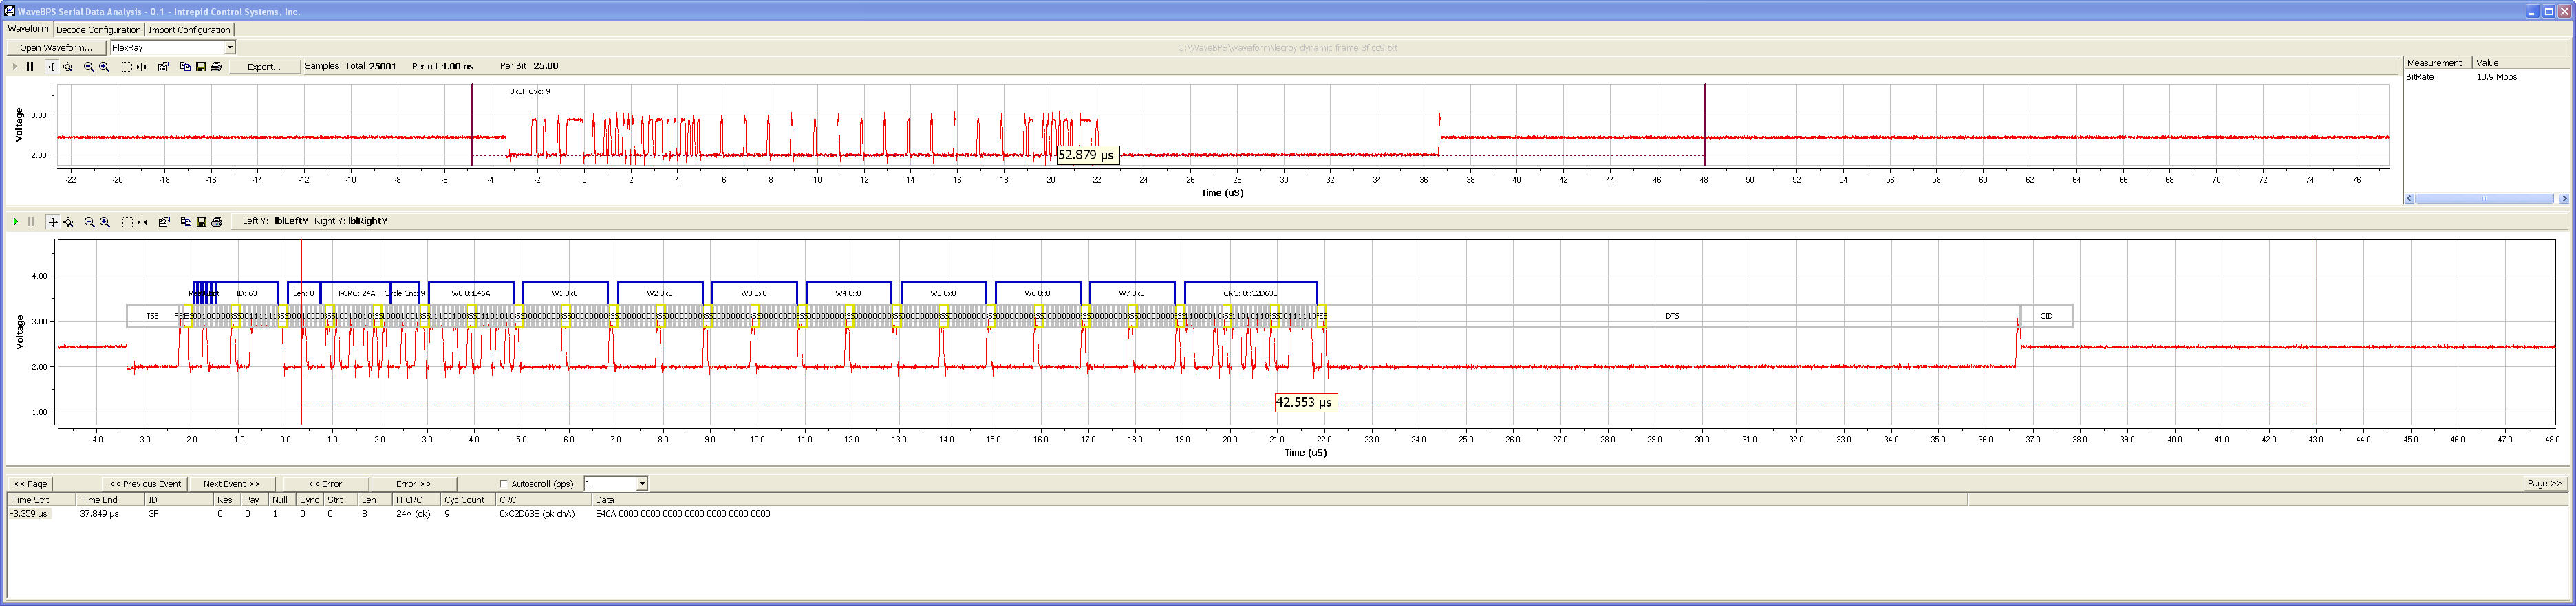Advance with the Page >> button
Image resolution: width=2576 pixels, height=606 pixels.
pyautogui.click(x=2544, y=483)
